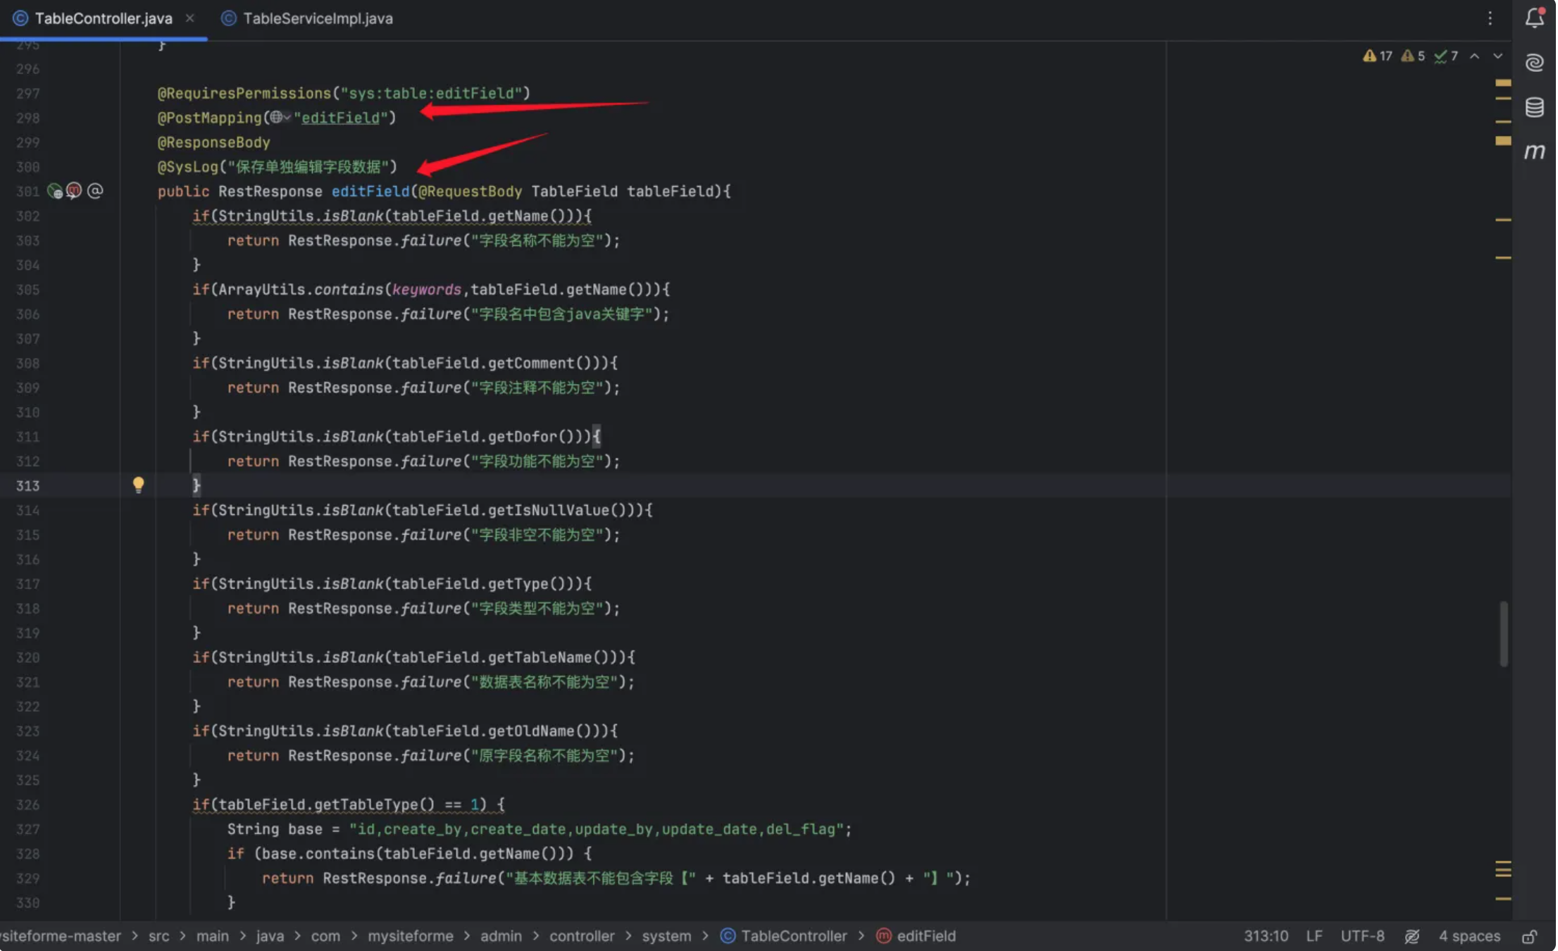This screenshot has height=951, width=1558.
Task: Click the vertical editor scrollbar thumb
Action: (x=1503, y=633)
